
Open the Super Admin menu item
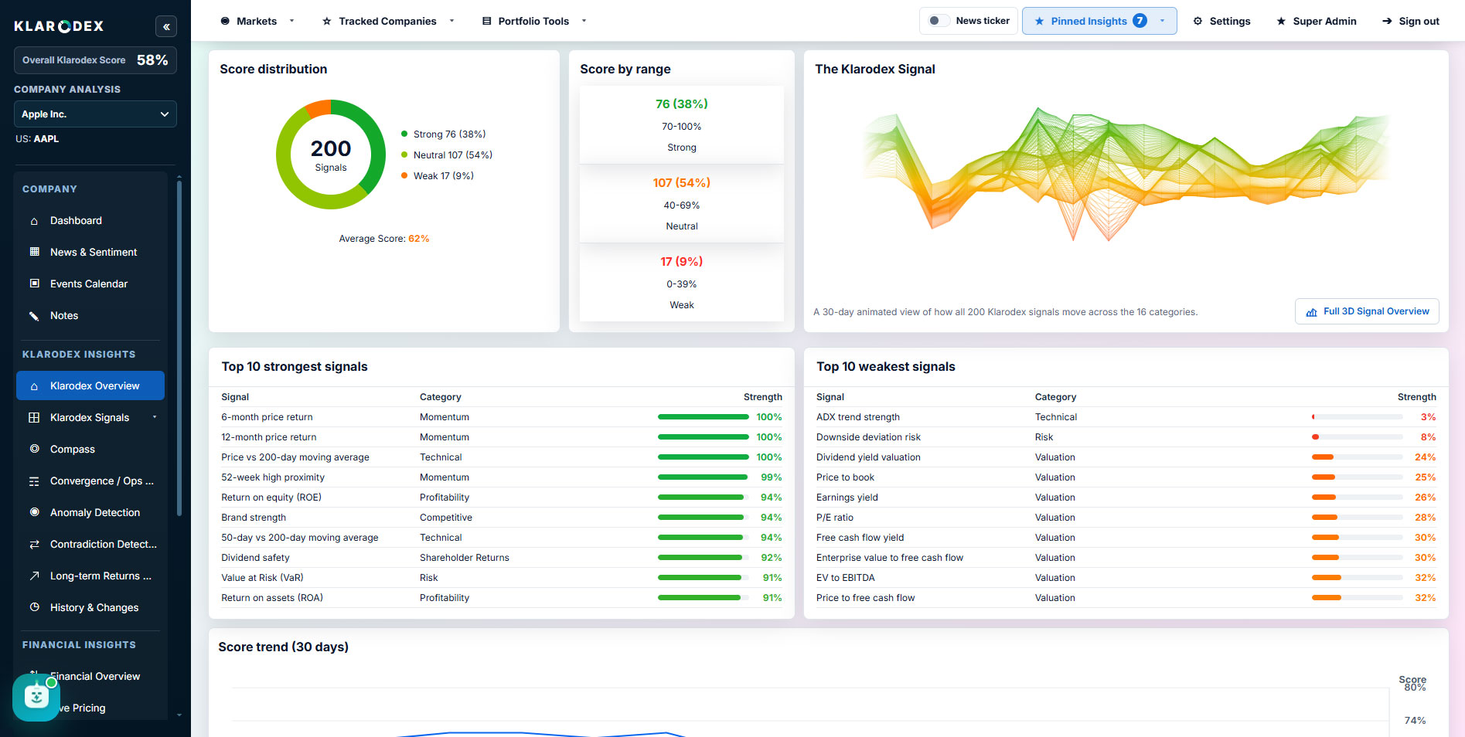coord(1316,21)
